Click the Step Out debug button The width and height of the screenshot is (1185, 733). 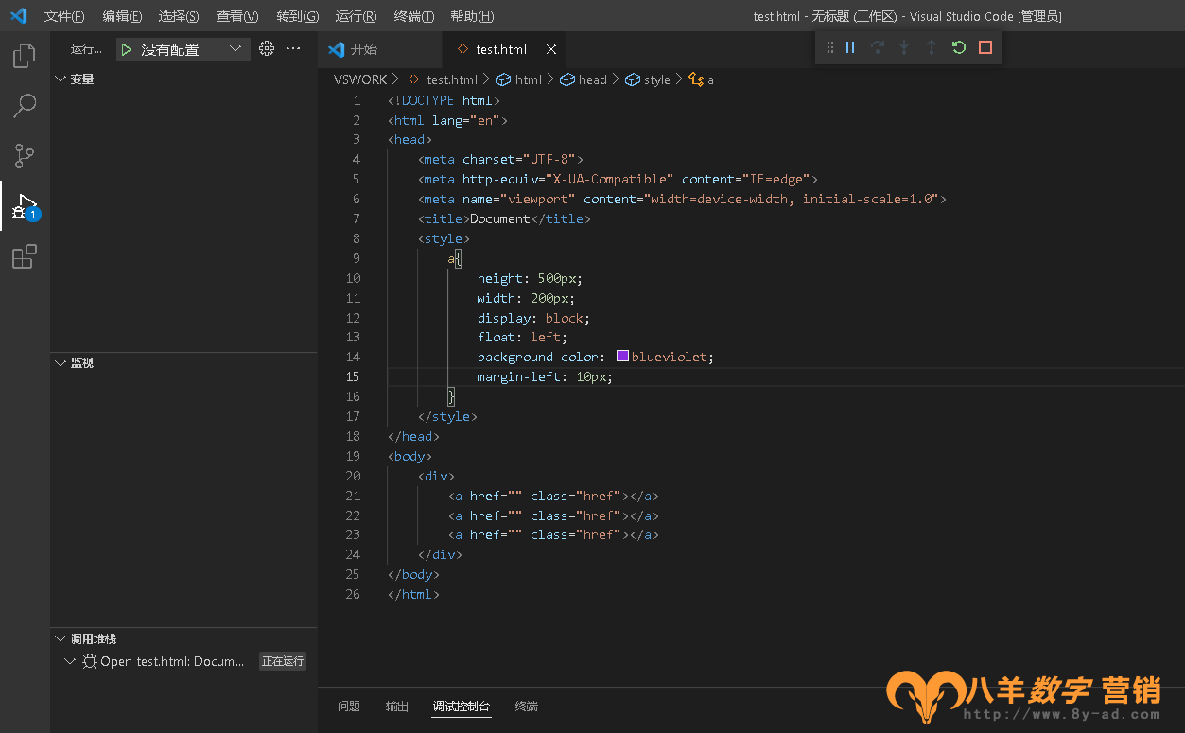[932, 47]
